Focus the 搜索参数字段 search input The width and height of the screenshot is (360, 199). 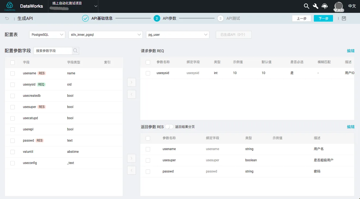point(53,51)
